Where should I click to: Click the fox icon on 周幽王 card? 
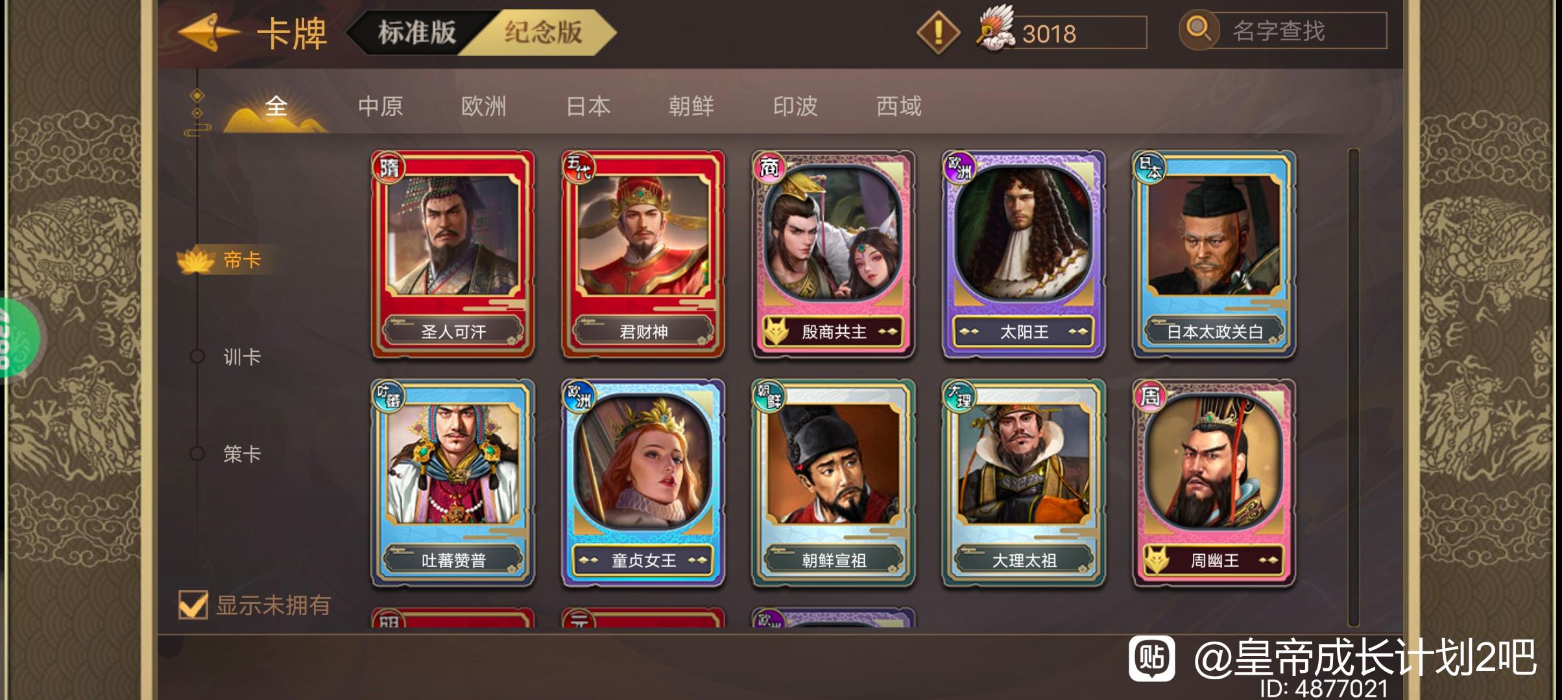coord(1157,560)
